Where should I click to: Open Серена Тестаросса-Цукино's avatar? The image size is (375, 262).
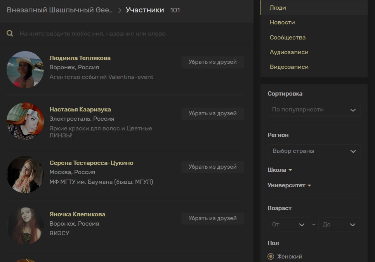coord(25,175)
